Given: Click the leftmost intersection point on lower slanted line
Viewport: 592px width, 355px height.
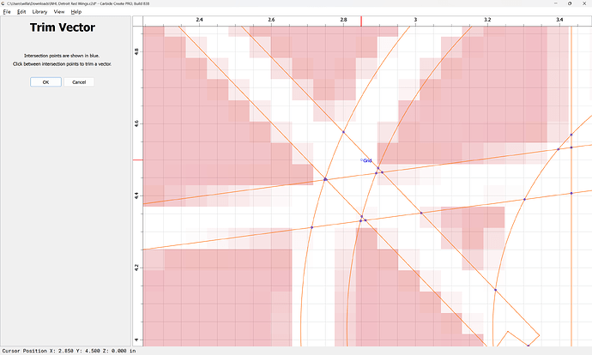Looking at the screenshot, I should 311,227.
